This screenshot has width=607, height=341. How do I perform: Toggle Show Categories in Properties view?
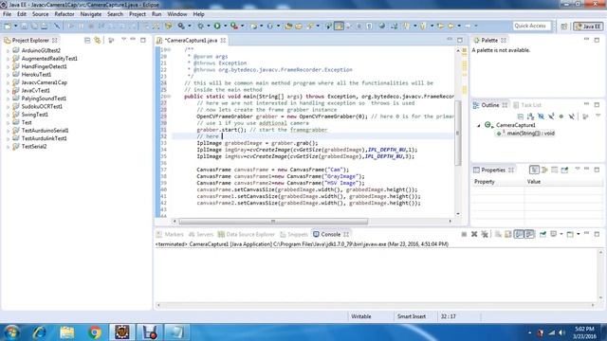[534, 170]
